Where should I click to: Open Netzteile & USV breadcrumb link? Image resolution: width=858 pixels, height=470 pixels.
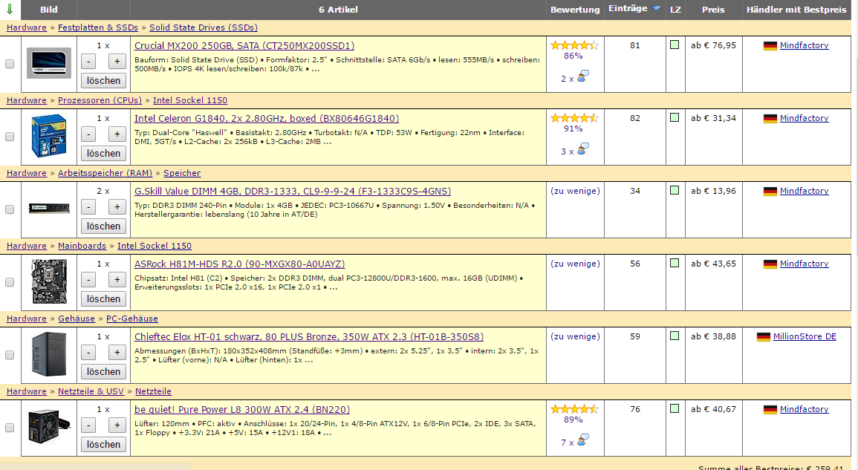[91, 391]
